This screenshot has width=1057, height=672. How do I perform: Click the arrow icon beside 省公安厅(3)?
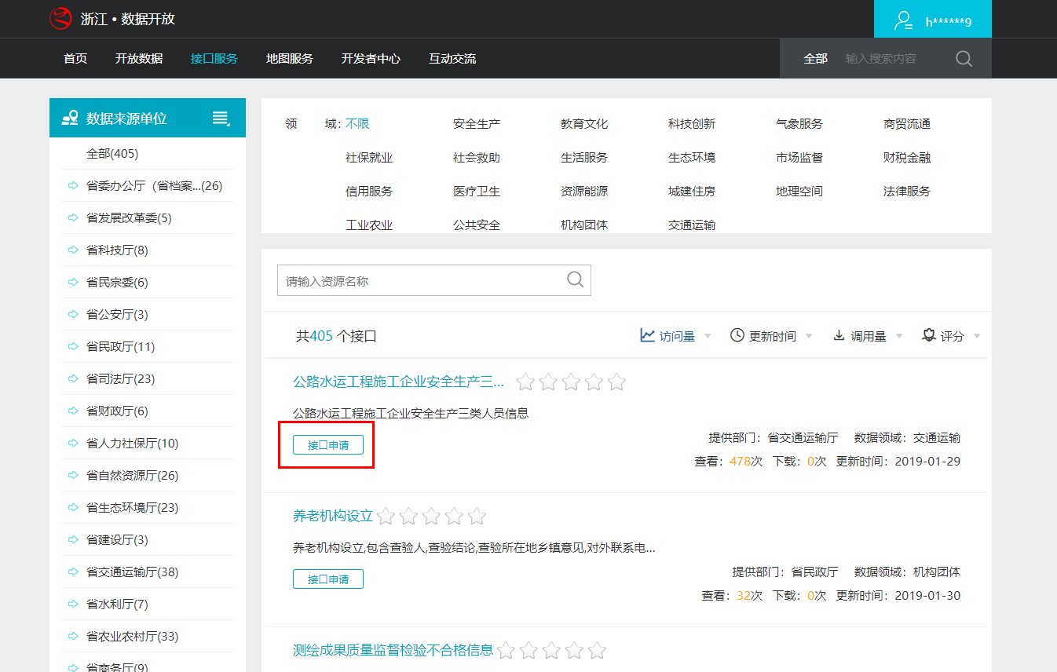[x=74, y=315]
